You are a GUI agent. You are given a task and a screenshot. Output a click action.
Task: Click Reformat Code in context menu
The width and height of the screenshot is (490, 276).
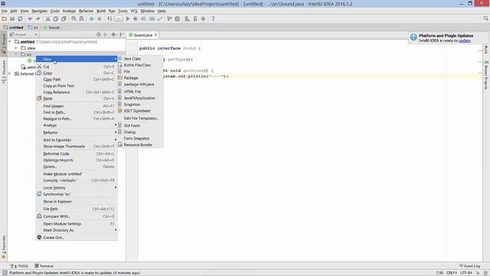click(x=77, y=154)
